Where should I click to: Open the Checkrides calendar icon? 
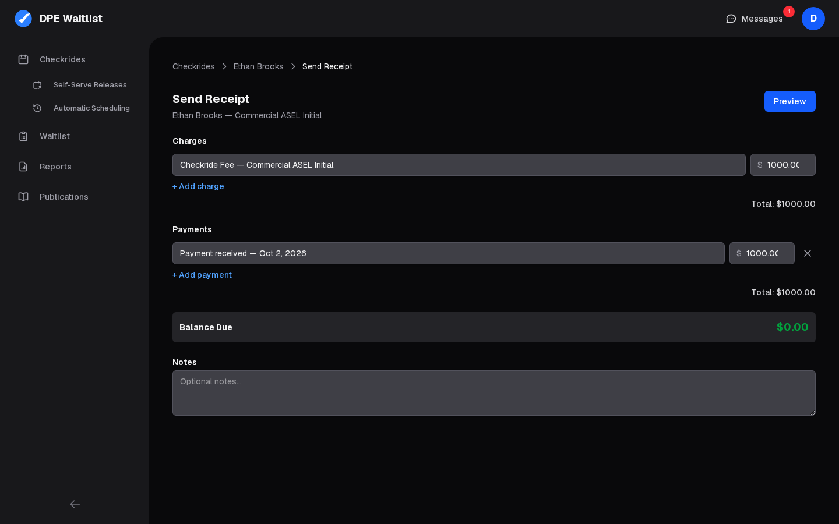point(23,59)
